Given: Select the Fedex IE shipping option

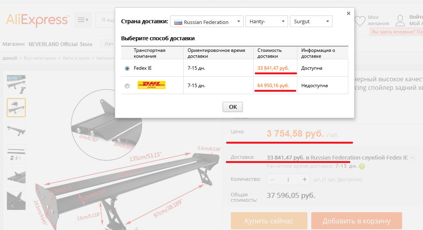Looking at the screenshot, I should click(x=127, y=69).
